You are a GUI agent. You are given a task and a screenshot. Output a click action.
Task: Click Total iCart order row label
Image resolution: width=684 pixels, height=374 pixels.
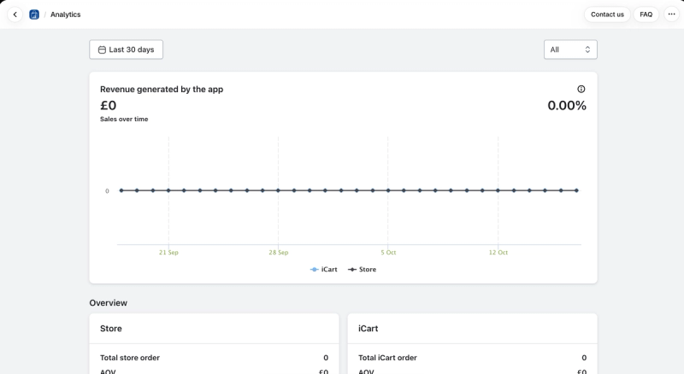pyautogui.click(x=387, y=358)
